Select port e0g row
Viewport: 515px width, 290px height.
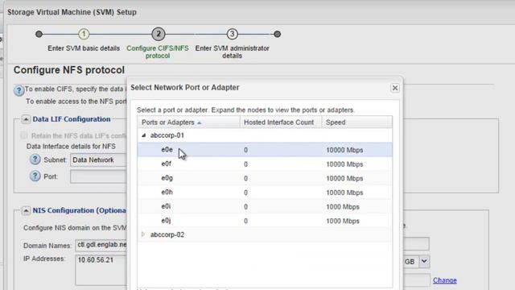(265, 178)
